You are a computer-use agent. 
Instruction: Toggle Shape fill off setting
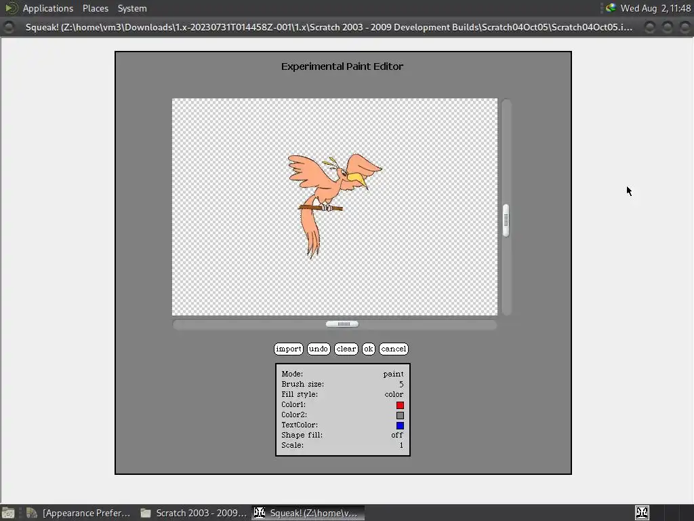397,435
